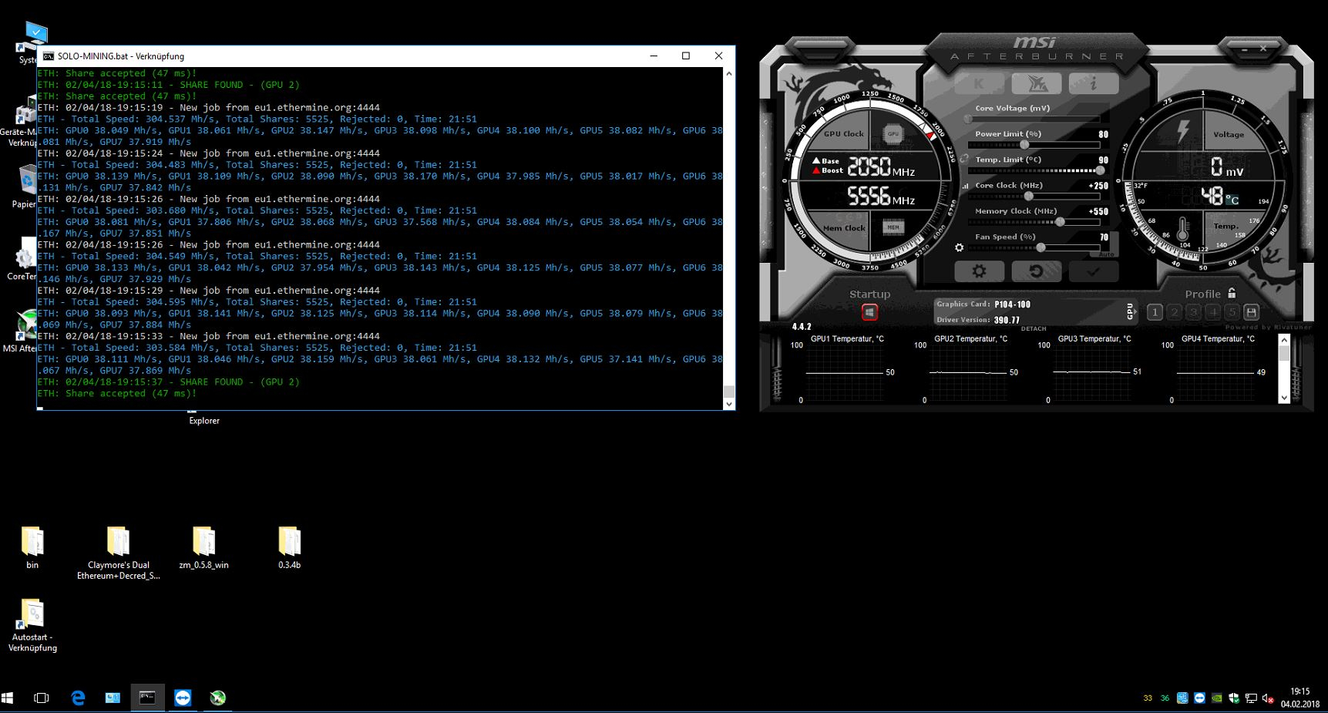1328x713 pixels.
Task: Click the Power Limit slider handle
Action: click(x=1024, y=145)
